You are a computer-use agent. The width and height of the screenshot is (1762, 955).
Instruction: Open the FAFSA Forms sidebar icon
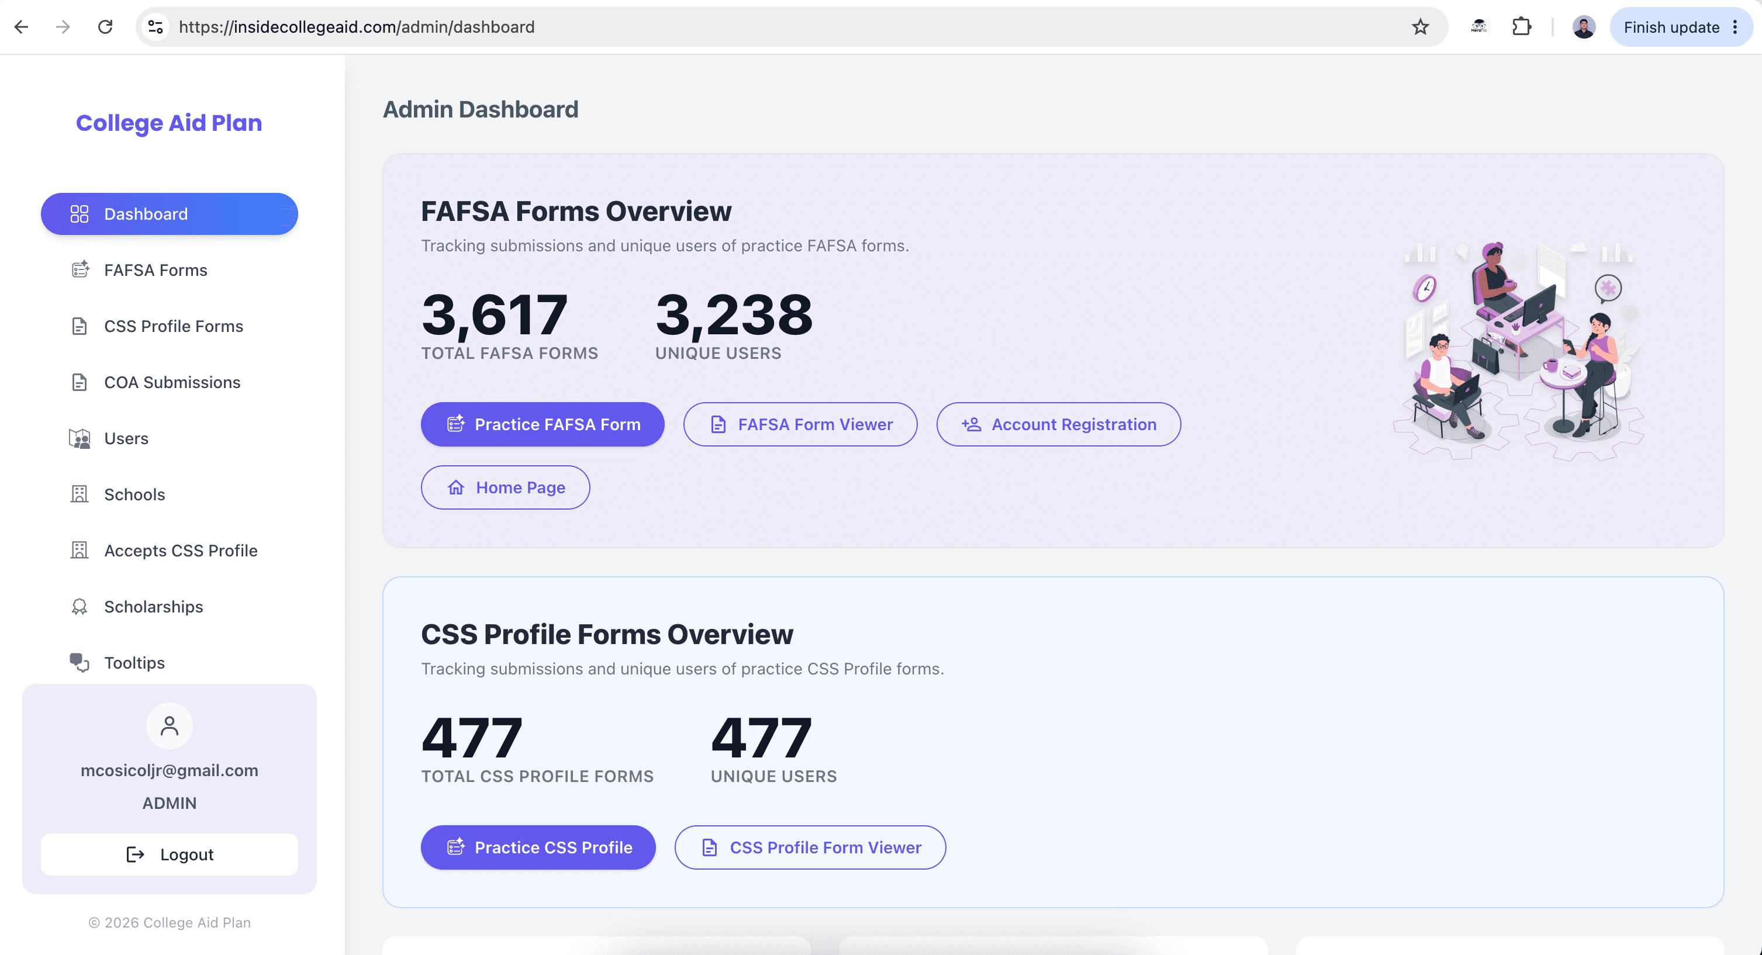(80, 269)
